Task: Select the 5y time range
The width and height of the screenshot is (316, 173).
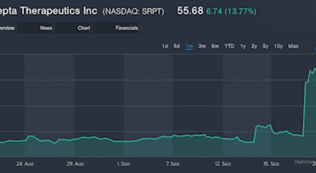Action: 266,46
